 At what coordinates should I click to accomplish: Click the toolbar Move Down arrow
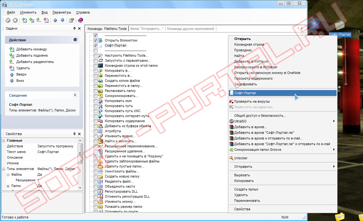[x=62, y=20]
